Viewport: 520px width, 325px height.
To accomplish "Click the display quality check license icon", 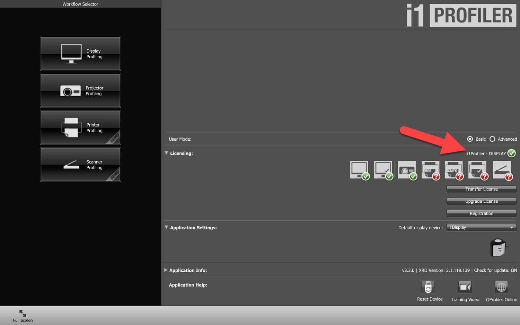I will coord(384,170).
